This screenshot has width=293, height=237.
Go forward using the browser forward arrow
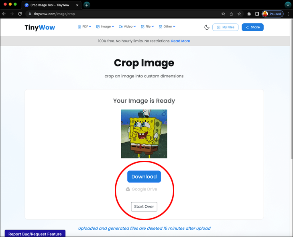[12, 14]
